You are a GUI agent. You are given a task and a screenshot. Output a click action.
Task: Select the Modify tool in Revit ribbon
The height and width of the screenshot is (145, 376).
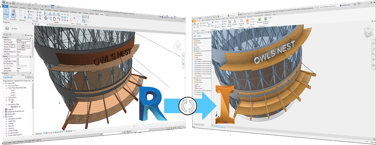point(6,13)
